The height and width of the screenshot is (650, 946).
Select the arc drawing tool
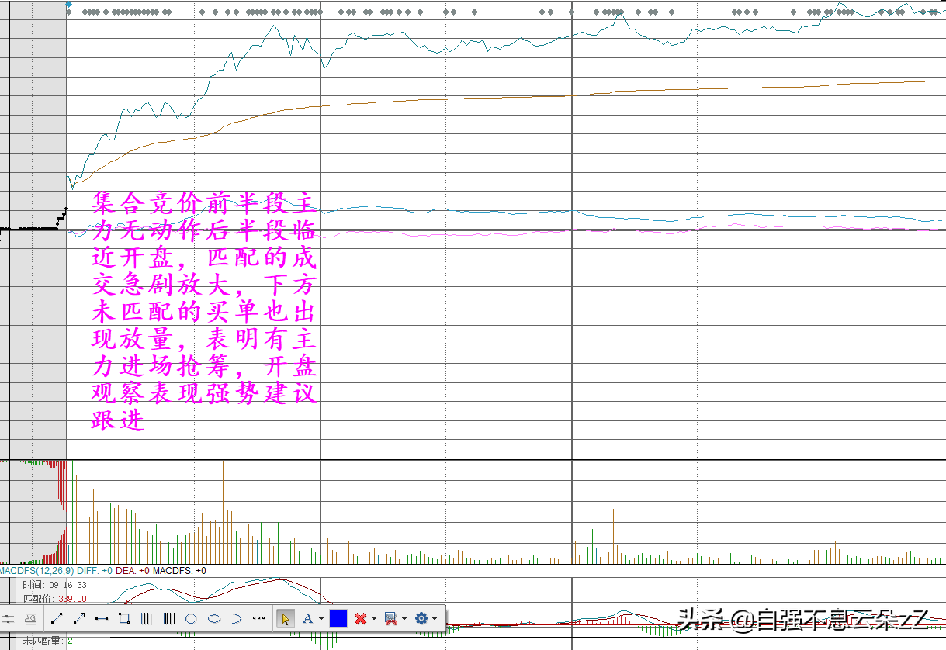[x=237, y=618]
